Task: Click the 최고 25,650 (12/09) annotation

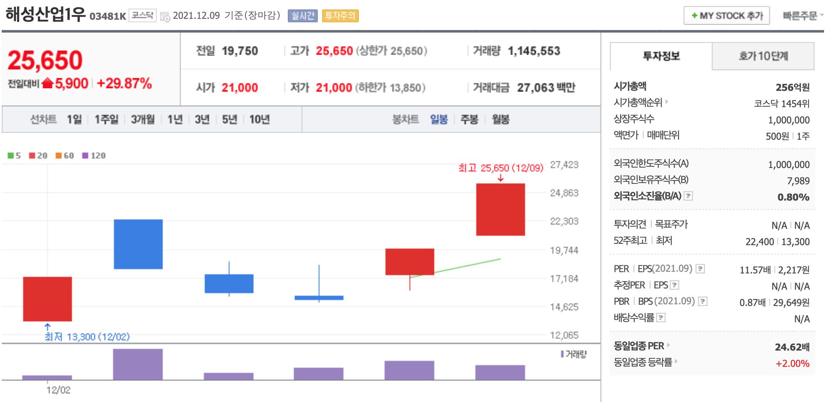Action: 501,168
